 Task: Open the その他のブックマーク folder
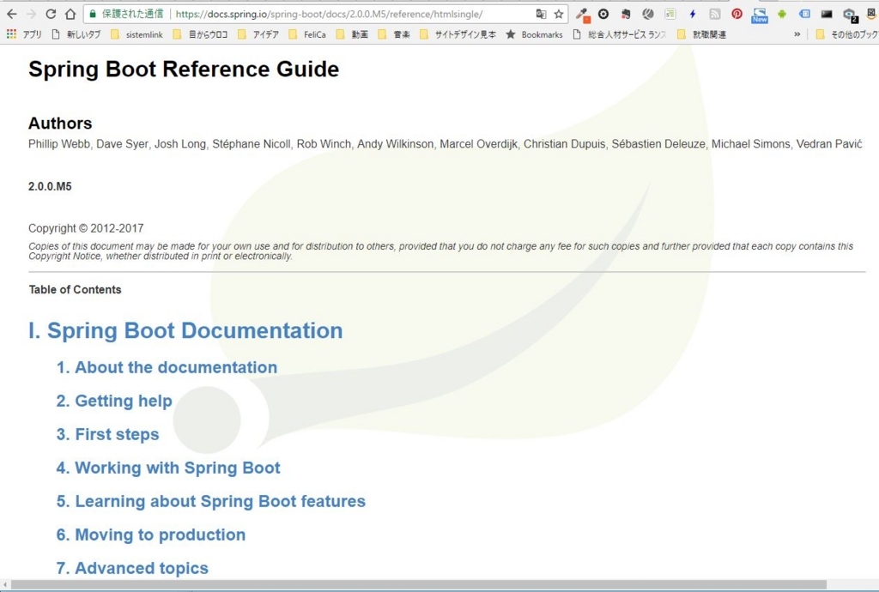[846, 34]
